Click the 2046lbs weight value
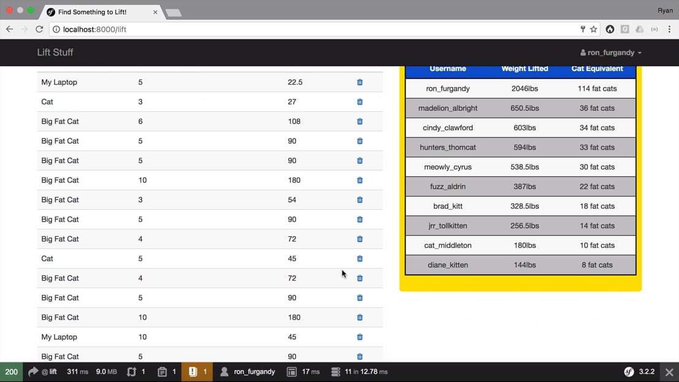This screenshot has width=679, height=382. [525, 89]
